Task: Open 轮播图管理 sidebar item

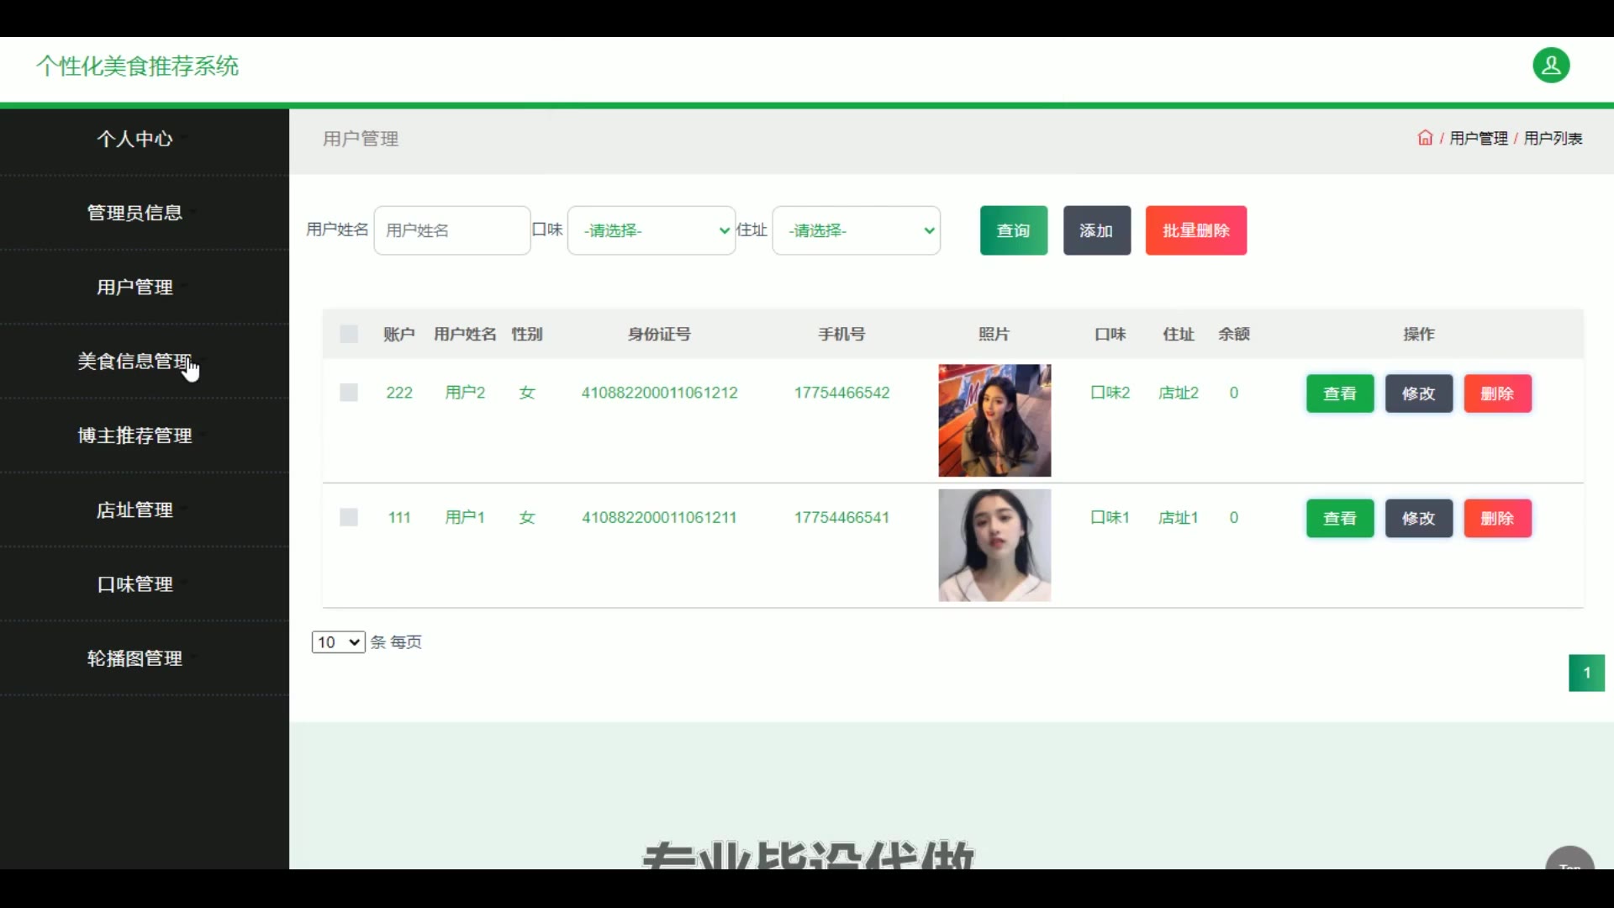Action: (x=134, y=658)
